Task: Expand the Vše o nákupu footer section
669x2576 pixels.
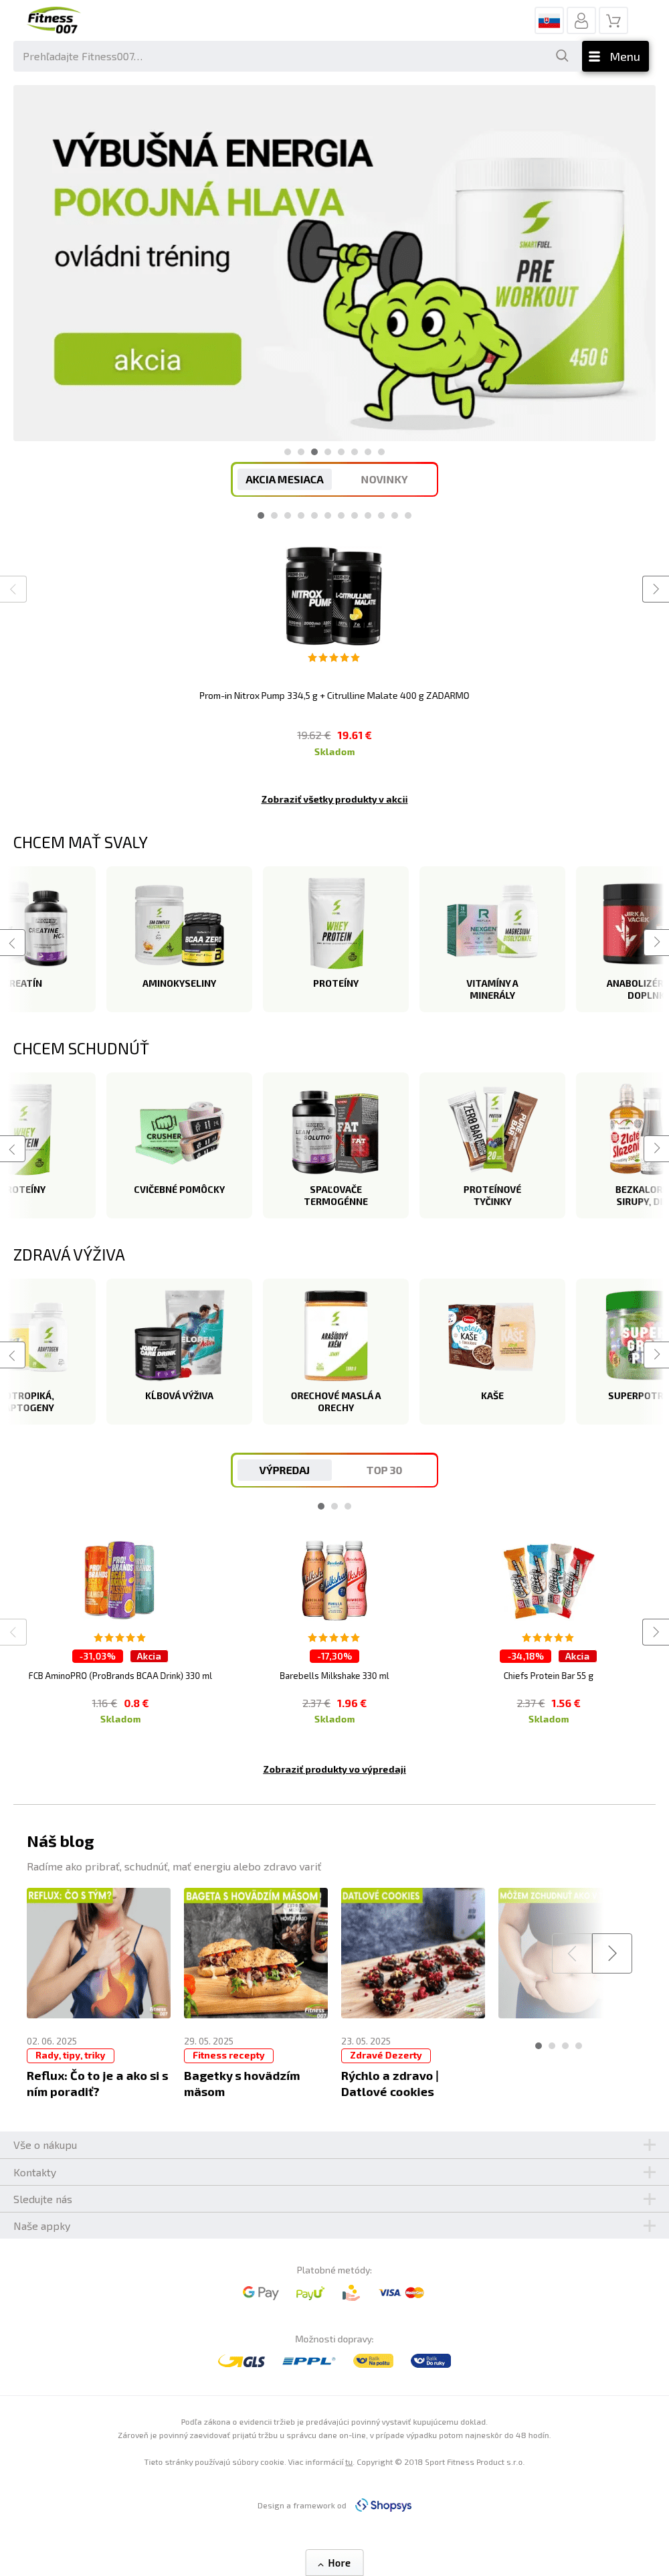Action: [334, 2145]
